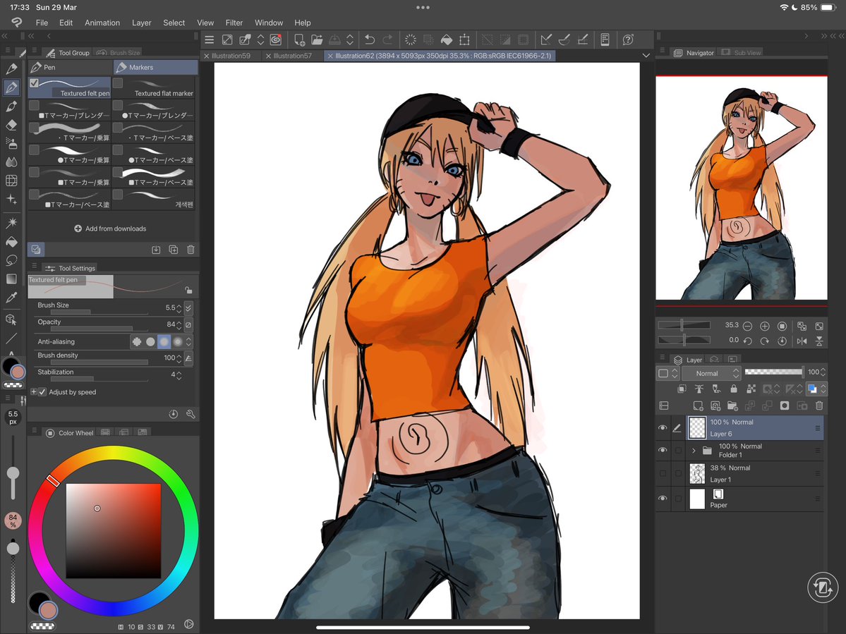Screen dimensions: 846x634
Task: Open the Animation menu
Action: click(x=102, y=23)
